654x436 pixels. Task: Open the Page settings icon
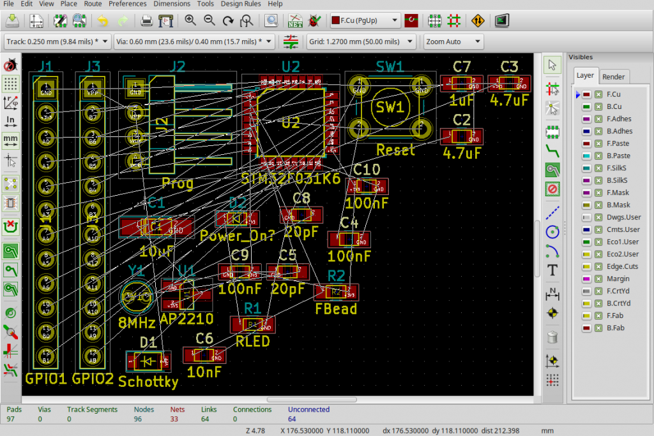[36, 20]
